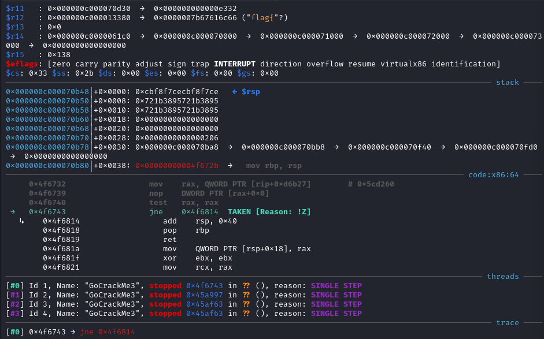Click the trace section header
The height and width of the screenshot is (339, 544).
point(507,323)
